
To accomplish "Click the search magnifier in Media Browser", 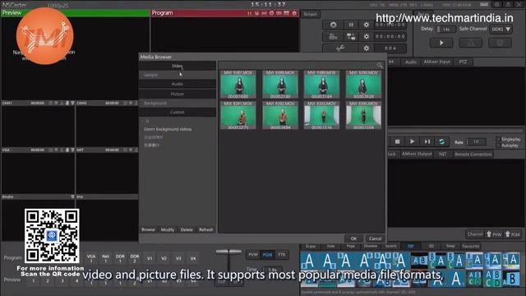I will 380,65.
